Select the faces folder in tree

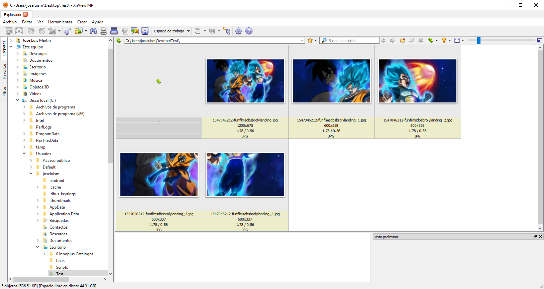tap(61, 261)
